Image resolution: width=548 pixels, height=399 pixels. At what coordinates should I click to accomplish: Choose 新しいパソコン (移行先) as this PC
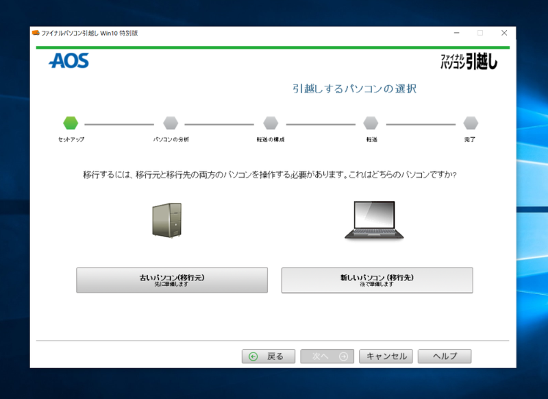[x=377, y=280]
